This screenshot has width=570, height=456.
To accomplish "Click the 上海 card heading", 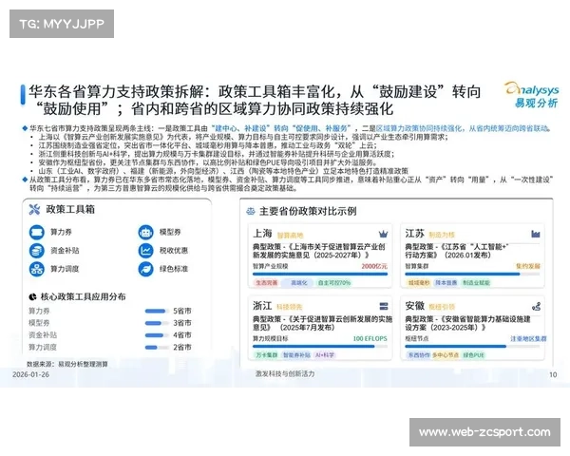I will click(x=262, y=233).
